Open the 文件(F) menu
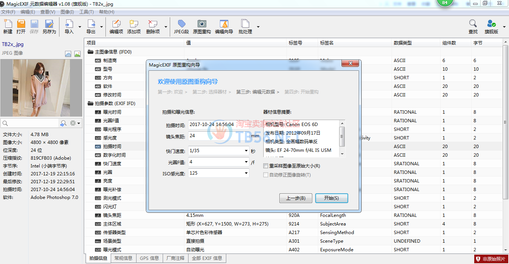This screenshot has width=509, height=264. pyautogui.click(x=8, y=12)
